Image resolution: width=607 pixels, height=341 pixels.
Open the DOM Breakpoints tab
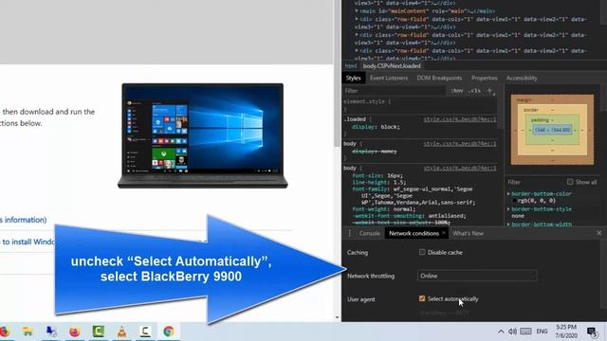coord(439,78)
